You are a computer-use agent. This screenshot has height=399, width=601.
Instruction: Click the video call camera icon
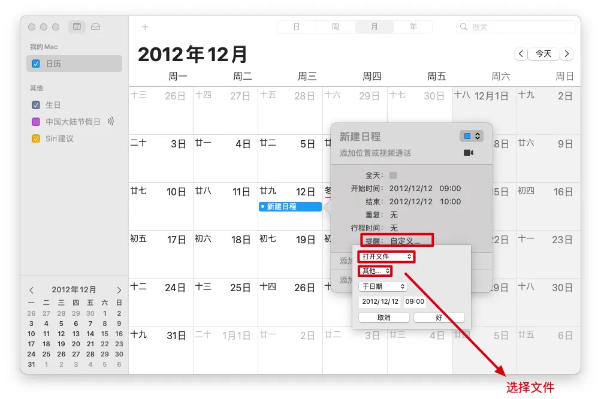click(469, 153)
